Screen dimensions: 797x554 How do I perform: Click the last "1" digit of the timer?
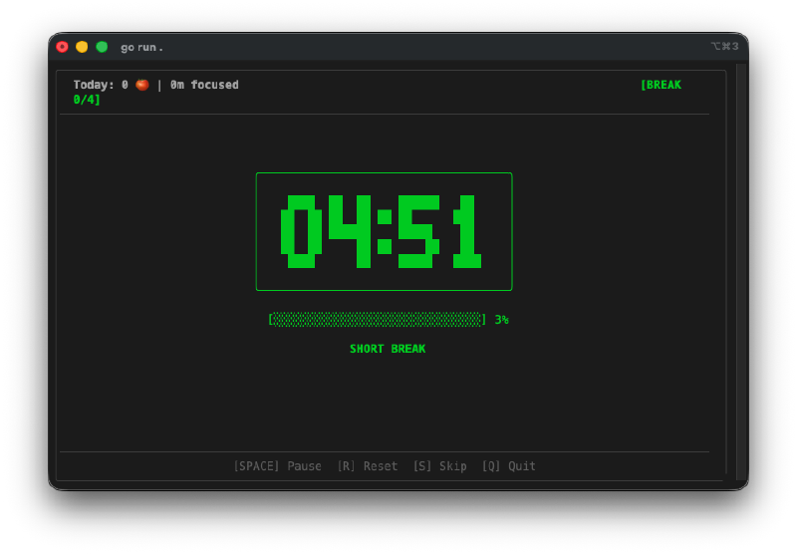466,231
